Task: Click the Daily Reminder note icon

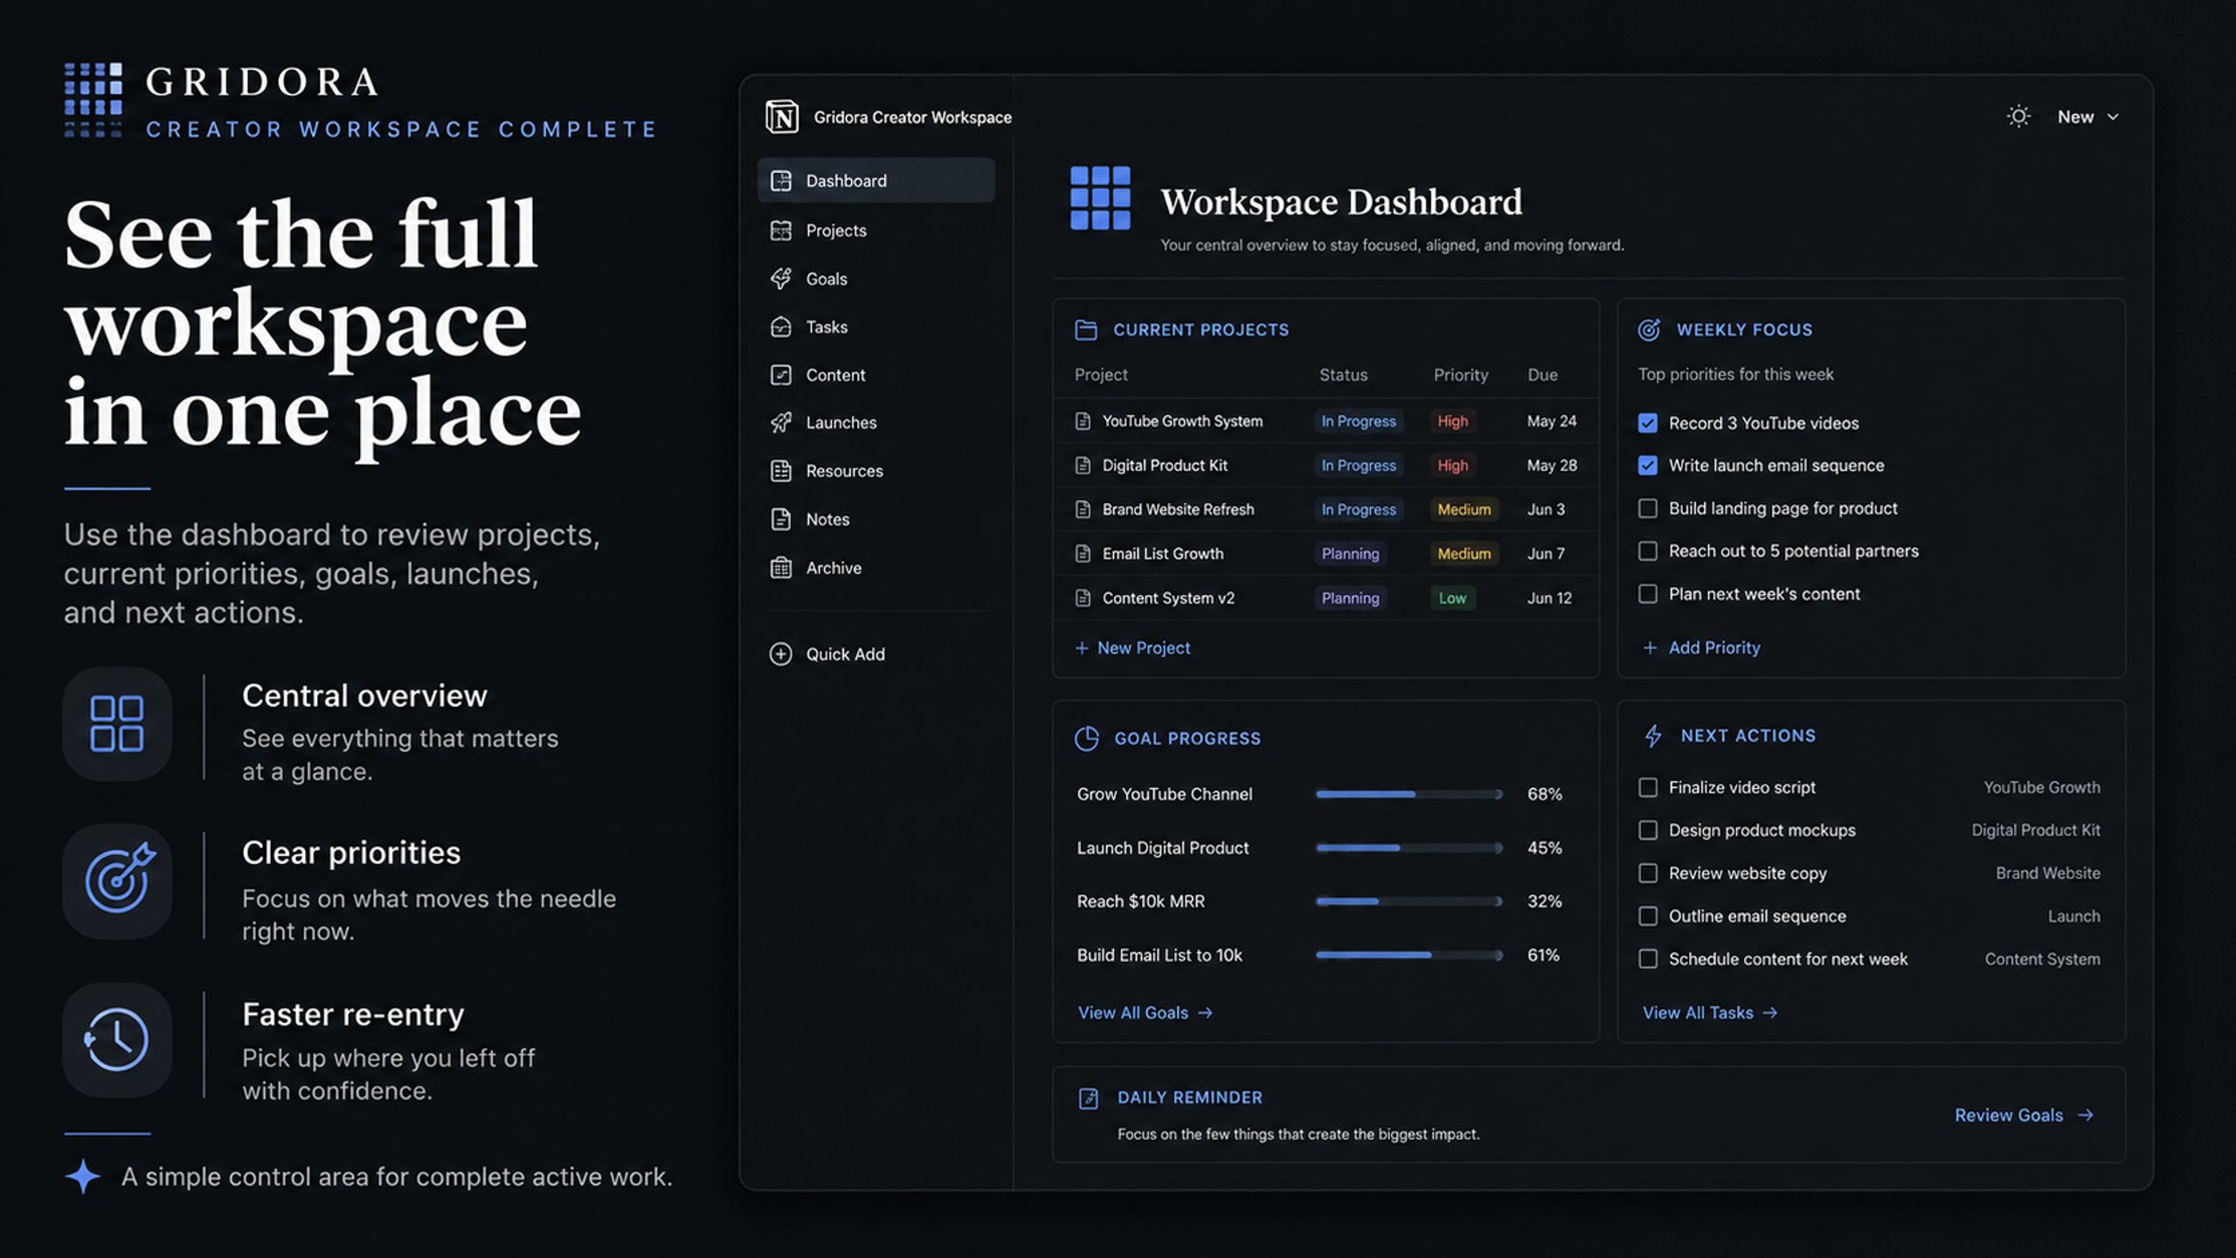Action: click(x=1088, y=1098)
